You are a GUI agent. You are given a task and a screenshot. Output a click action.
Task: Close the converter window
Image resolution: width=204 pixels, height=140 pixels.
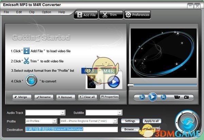click(197, 6)
